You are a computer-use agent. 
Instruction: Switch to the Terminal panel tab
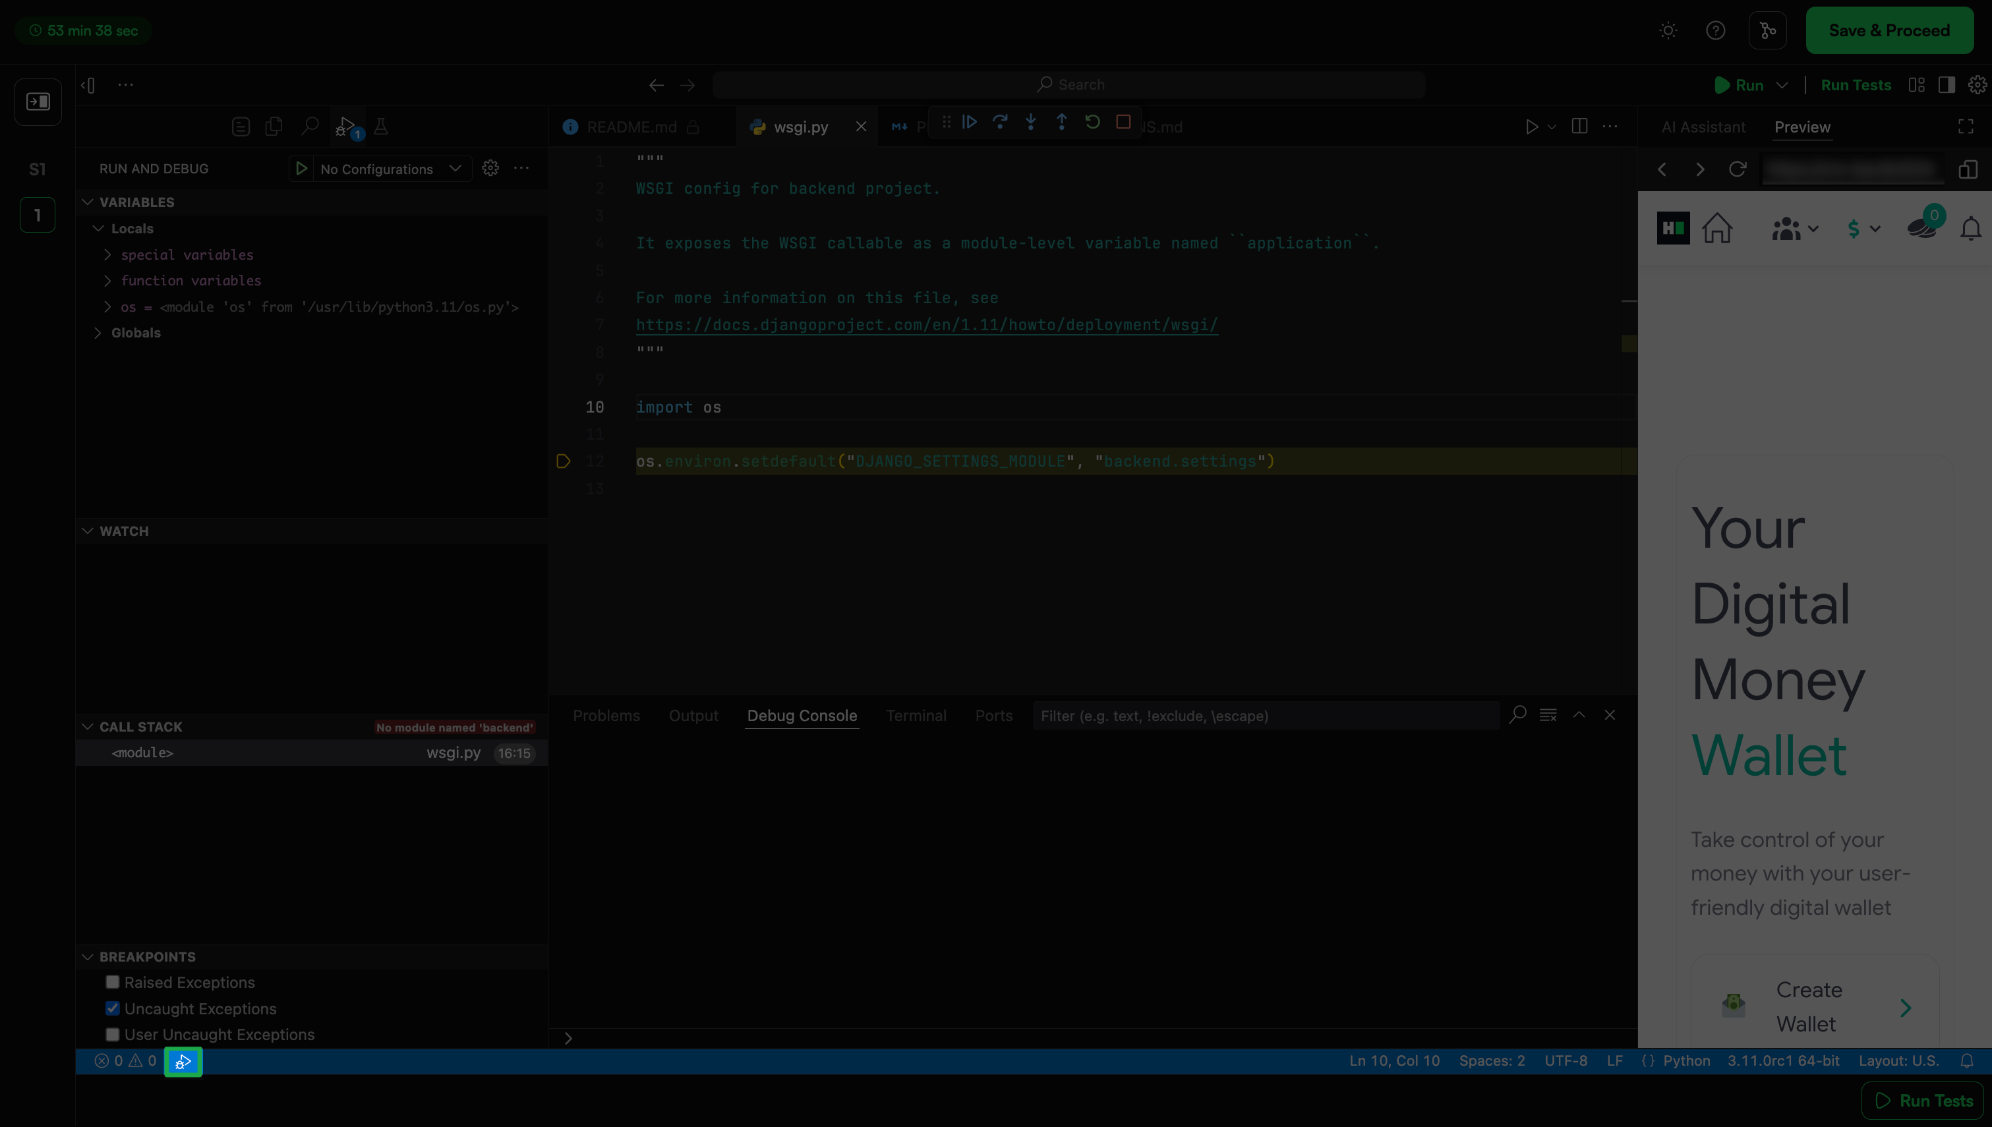[x=916, y=716]
